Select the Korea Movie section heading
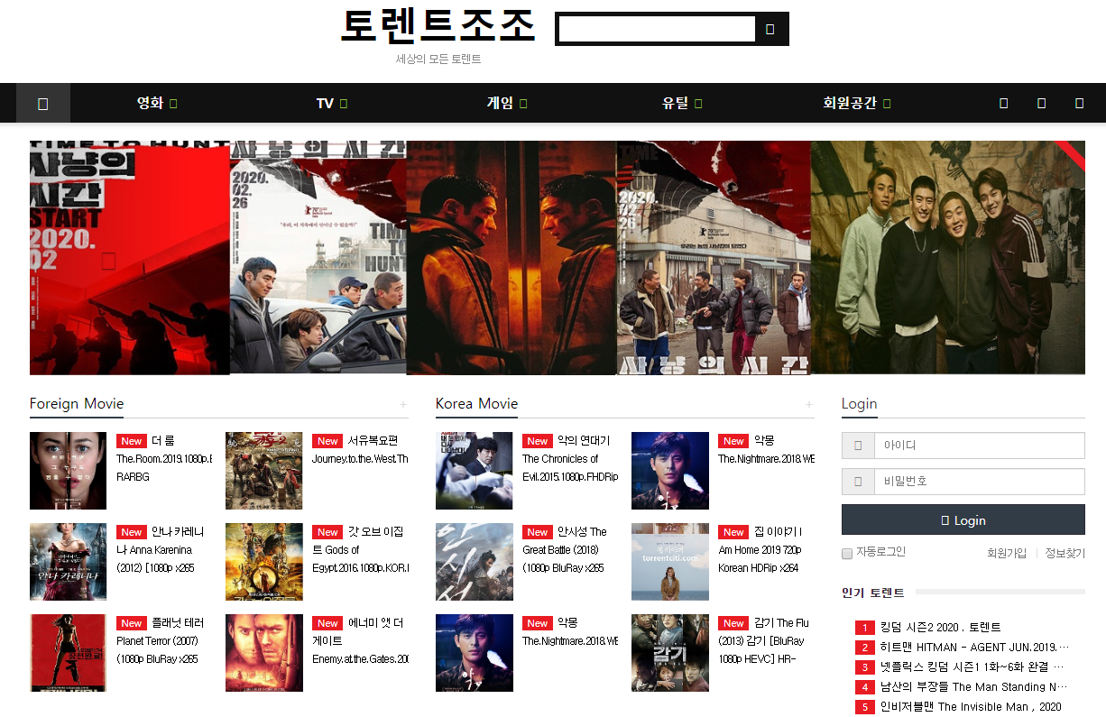The width and height of the screenshot is (1106, 717). (476, 403)
